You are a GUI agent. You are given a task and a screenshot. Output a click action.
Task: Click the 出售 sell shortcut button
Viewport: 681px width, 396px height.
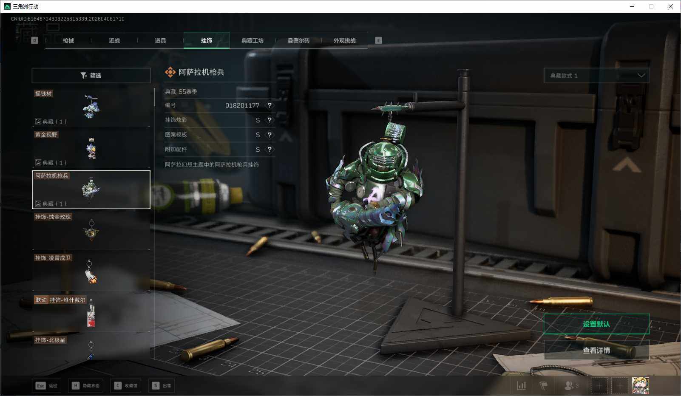(x=162, y=386)
